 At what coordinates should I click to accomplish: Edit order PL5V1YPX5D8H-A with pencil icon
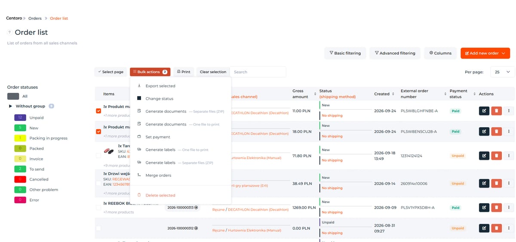click(x=484, y=208)
